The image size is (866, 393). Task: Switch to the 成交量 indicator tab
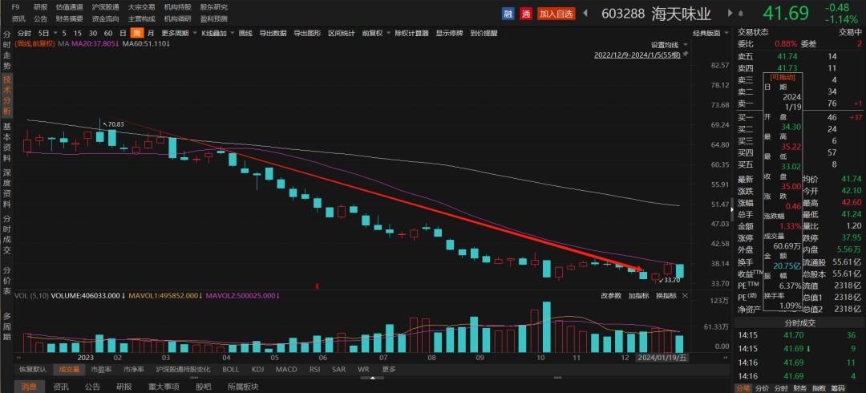[x=70, y=369]
